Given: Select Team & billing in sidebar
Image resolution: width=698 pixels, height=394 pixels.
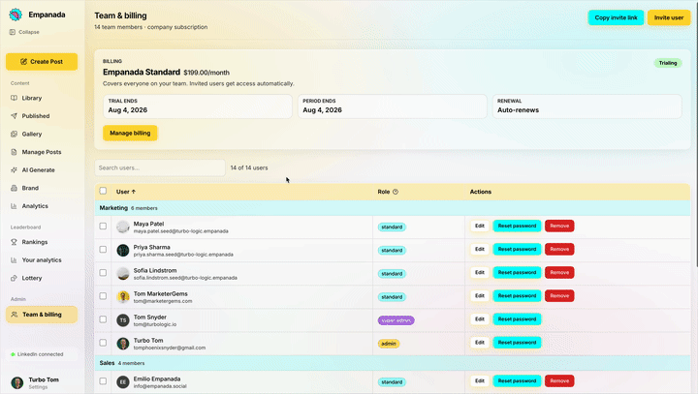Looking at the screenshot, I should (x=42, y=315).
